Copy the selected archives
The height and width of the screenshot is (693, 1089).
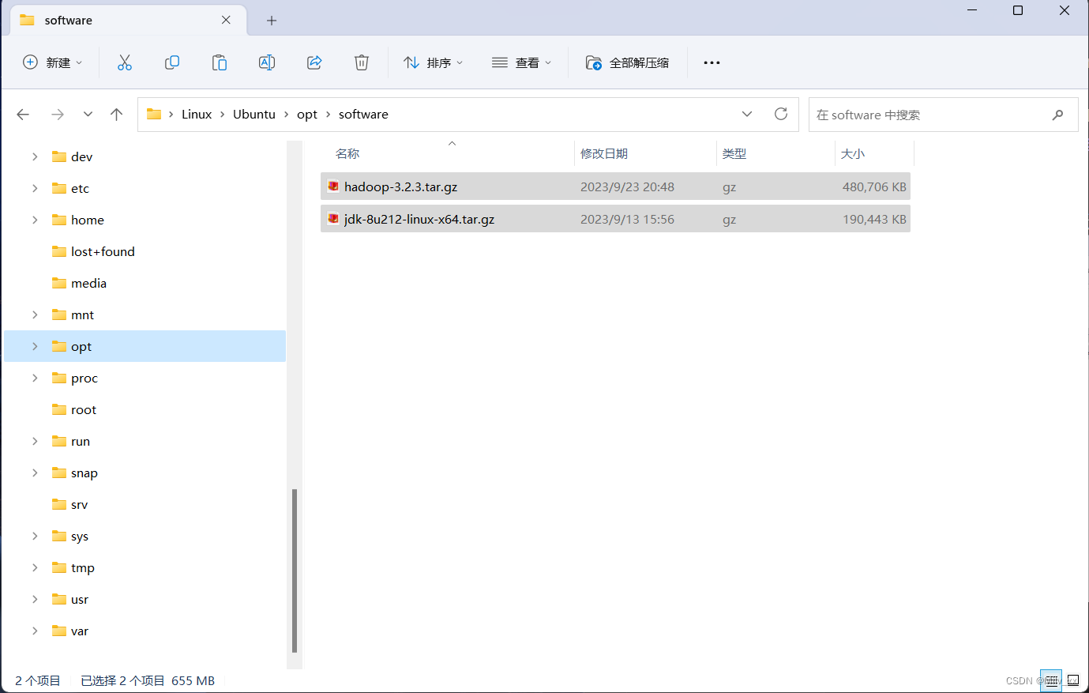tap(172, 62)
